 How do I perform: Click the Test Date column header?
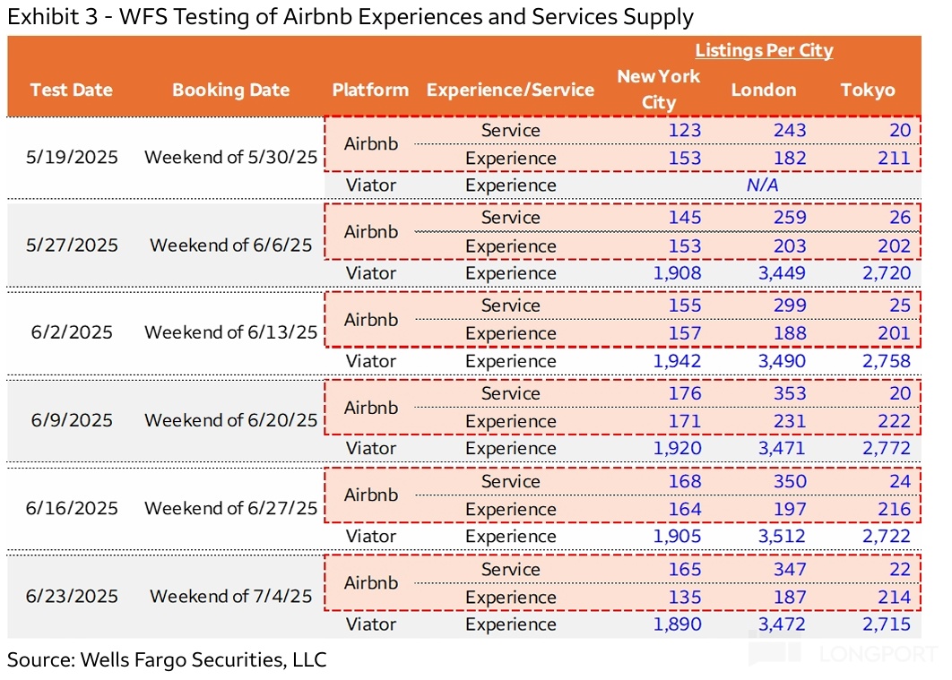(x=72, y=90)
